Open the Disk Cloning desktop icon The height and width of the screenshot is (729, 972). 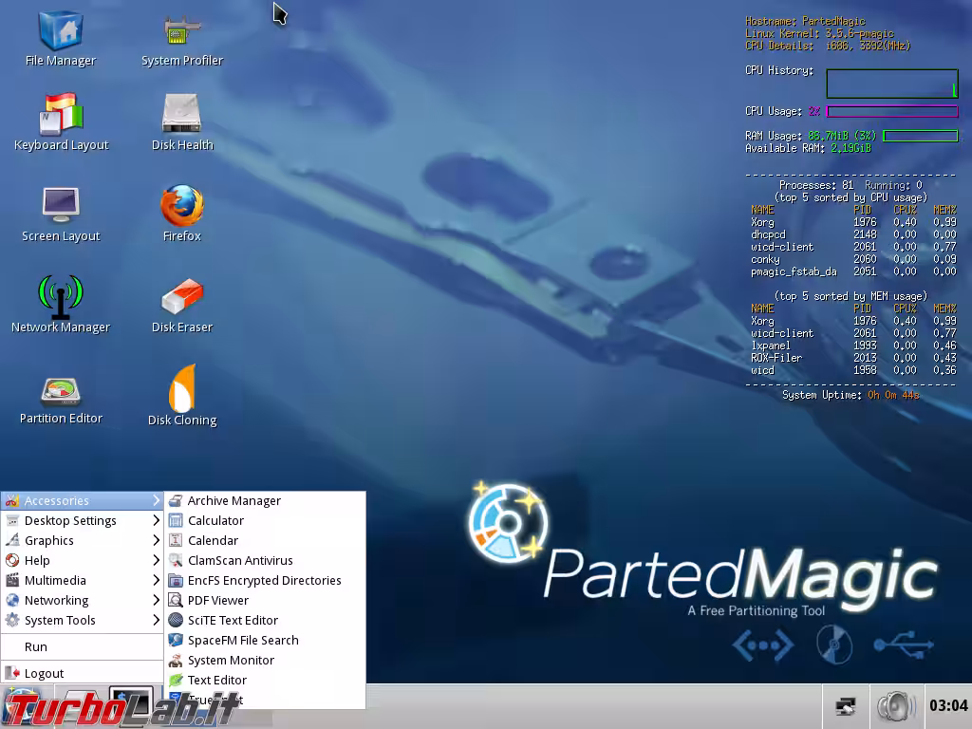(x=181, y=389)
